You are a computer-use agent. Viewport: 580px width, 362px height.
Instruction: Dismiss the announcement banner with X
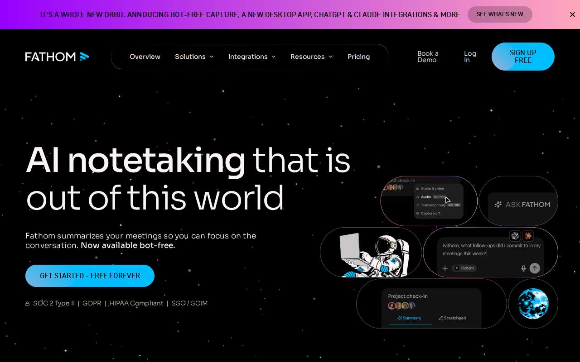(x=572, y=14)
